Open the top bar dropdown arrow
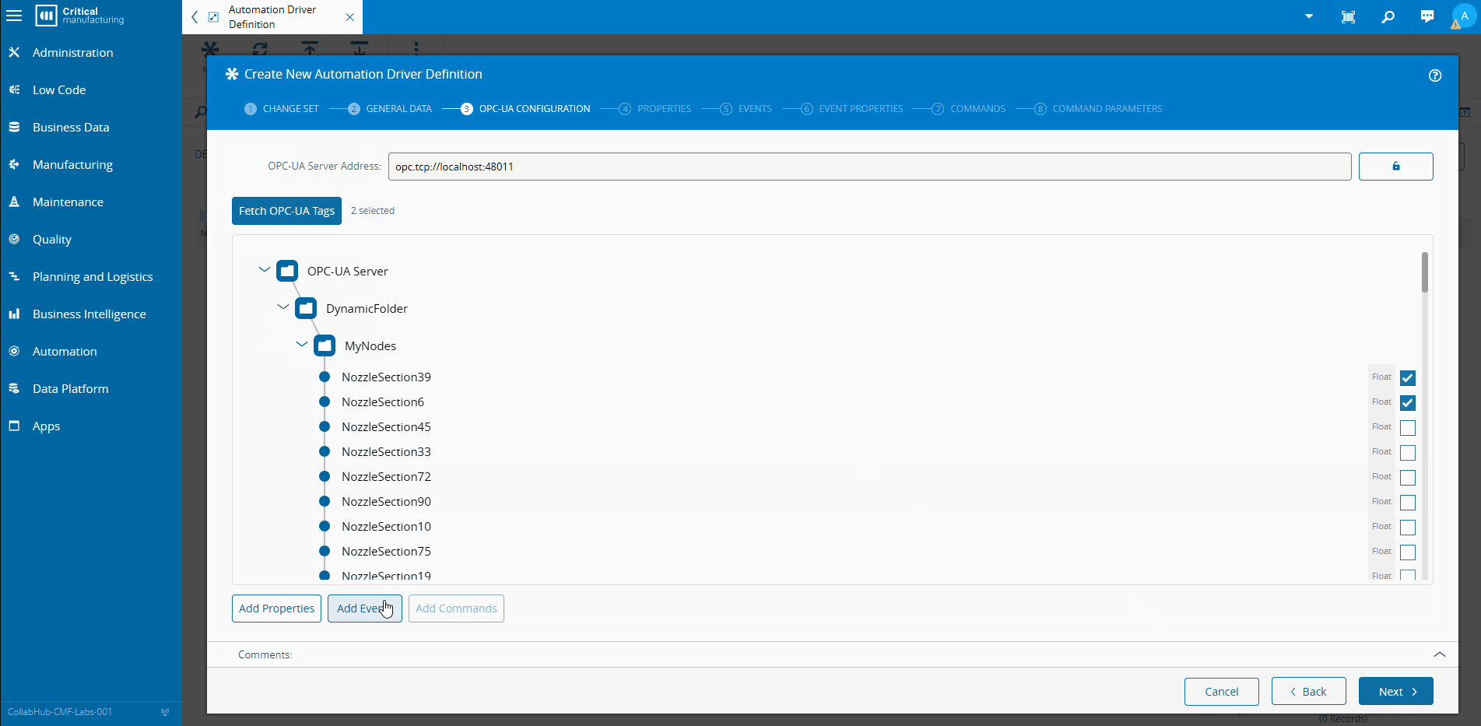This screenshot has width=1481, height=726. tap(1309, 16)
